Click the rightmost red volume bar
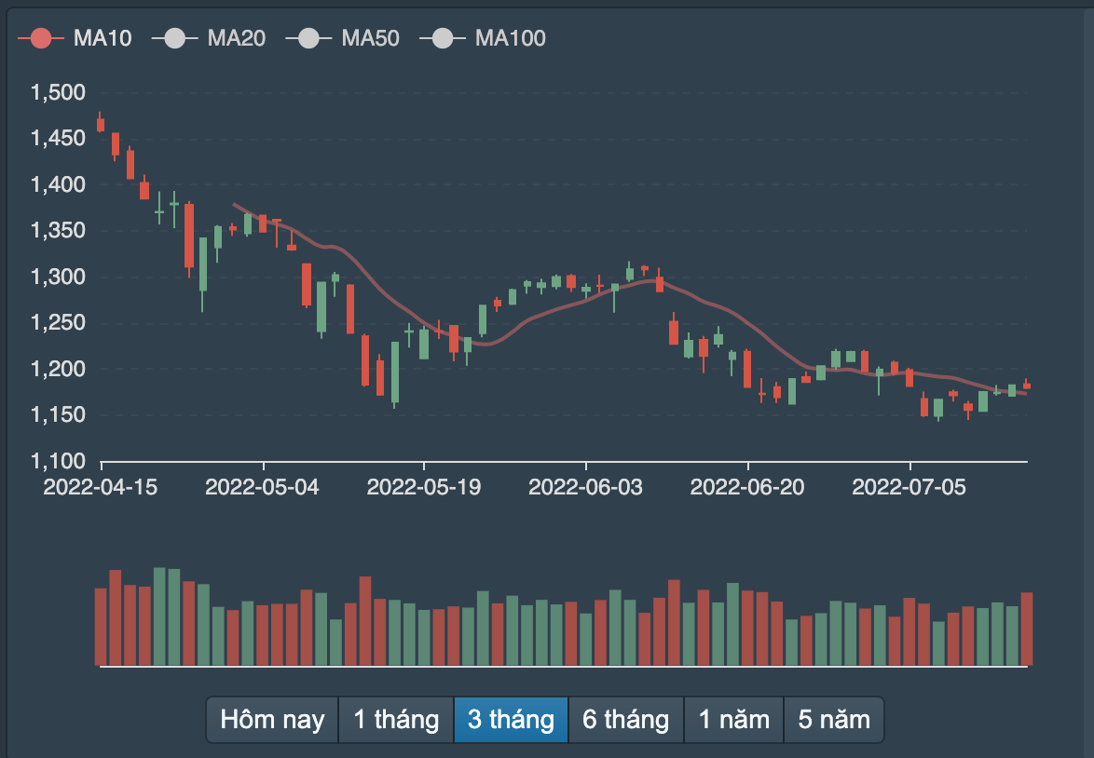The height and width of the screenshot is (758, 1094). pyautogui.click(x=1027, y=629)
